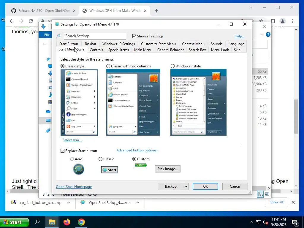Open the Special Items tab
304x228 pixels.
tap(118, 50)
